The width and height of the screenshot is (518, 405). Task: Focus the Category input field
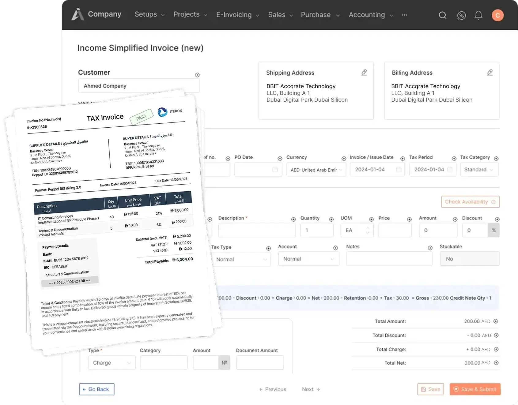pyautogui.click(x=164, y=363)
